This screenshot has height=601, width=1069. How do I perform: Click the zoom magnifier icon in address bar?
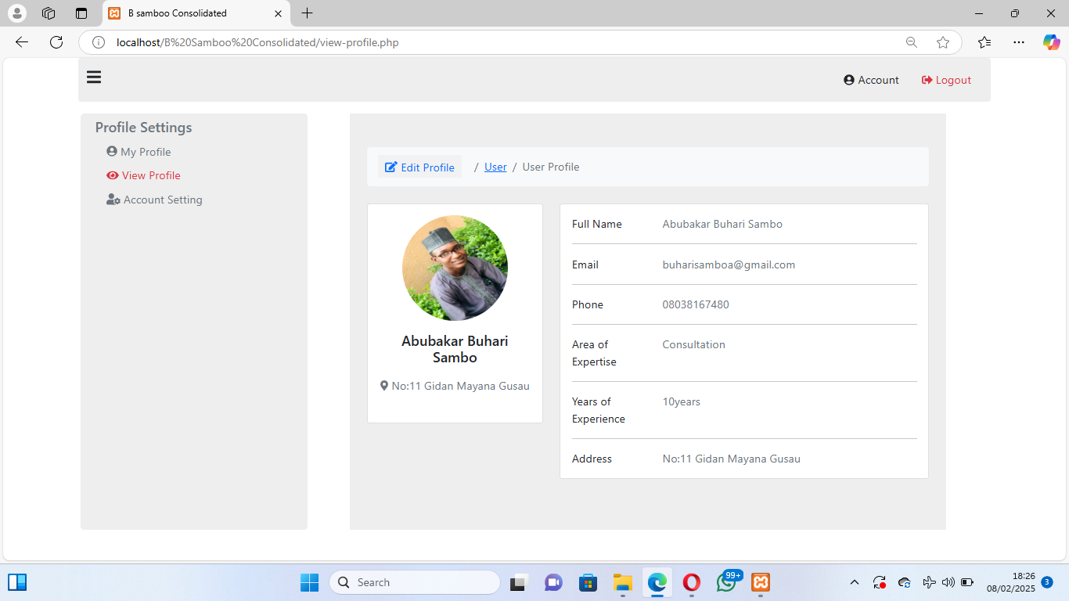point(911,42)
